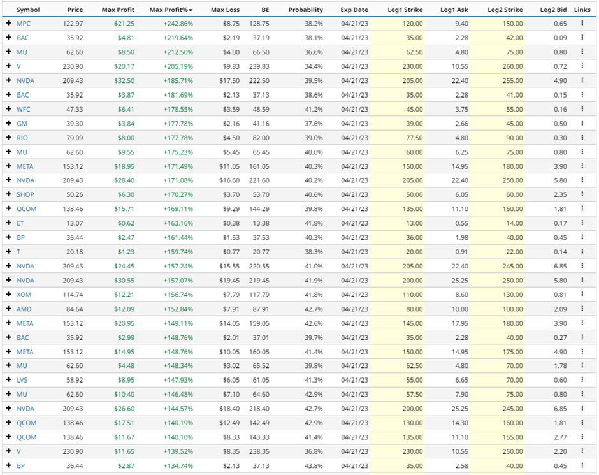The height and width of the screenshot is (475, 599).
Task: Sort by Leg1 Ask column header
Action: click(x=454, y=10)
